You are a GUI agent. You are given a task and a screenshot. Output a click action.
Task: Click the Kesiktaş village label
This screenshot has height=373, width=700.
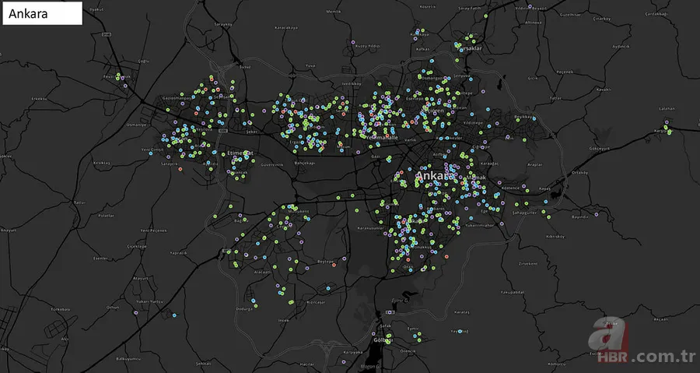pos(103,164)
